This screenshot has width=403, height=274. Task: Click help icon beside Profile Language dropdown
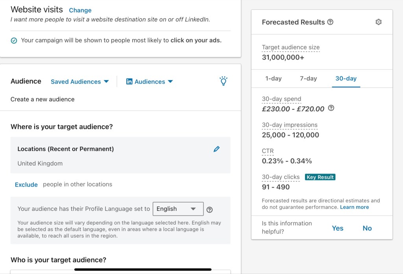[209, 210]
